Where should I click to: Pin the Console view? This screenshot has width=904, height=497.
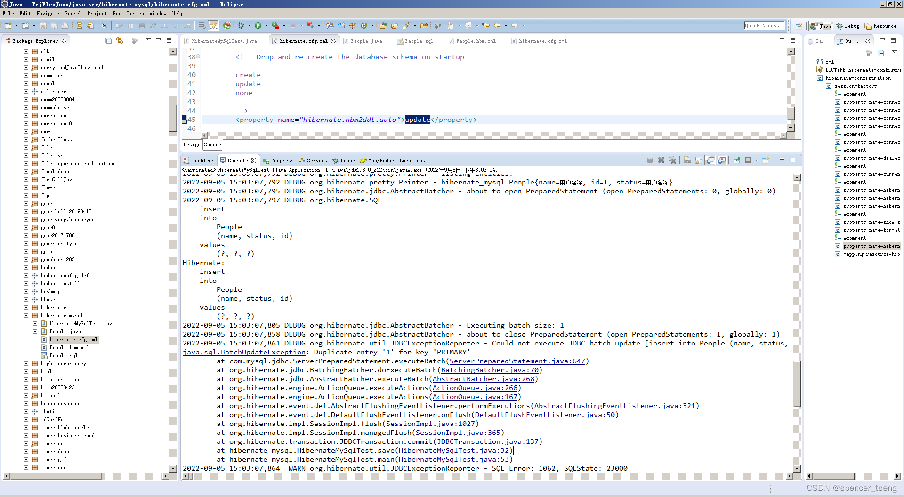(736, 160)
